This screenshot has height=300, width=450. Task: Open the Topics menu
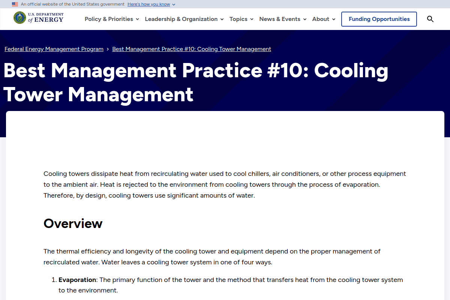(241, 19)
